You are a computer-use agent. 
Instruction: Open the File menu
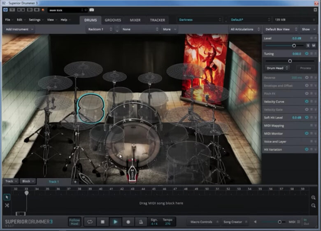(9, 20)
